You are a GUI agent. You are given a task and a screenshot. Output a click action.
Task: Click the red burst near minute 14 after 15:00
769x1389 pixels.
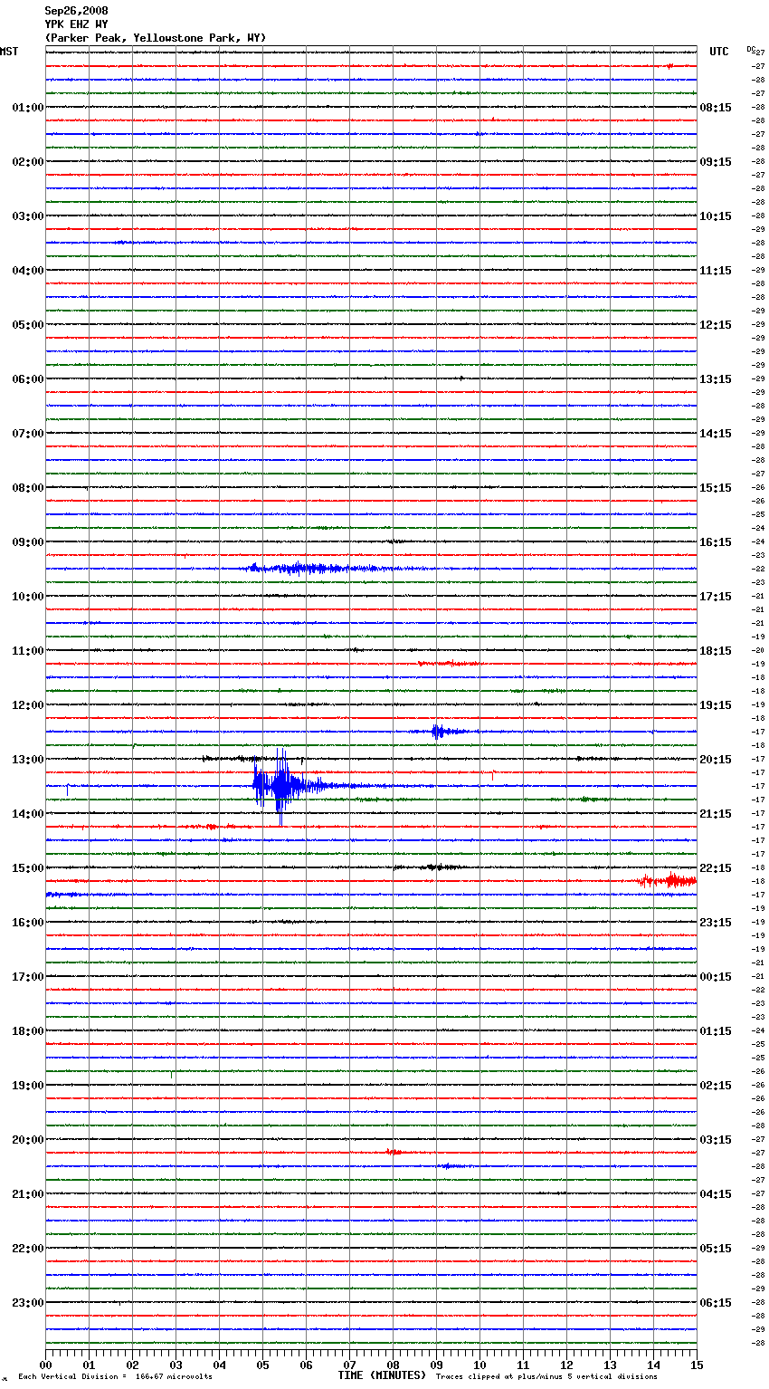pos(667,880)
